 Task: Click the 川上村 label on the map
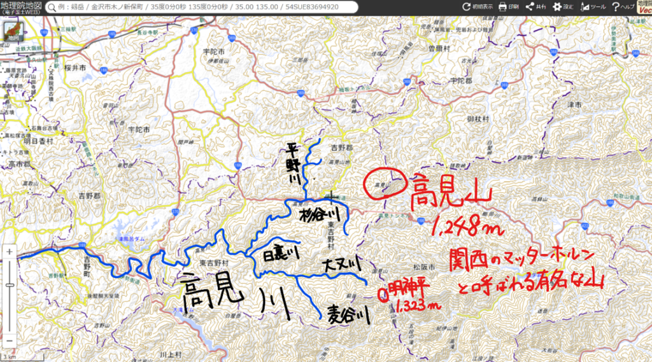coord(171,355)
